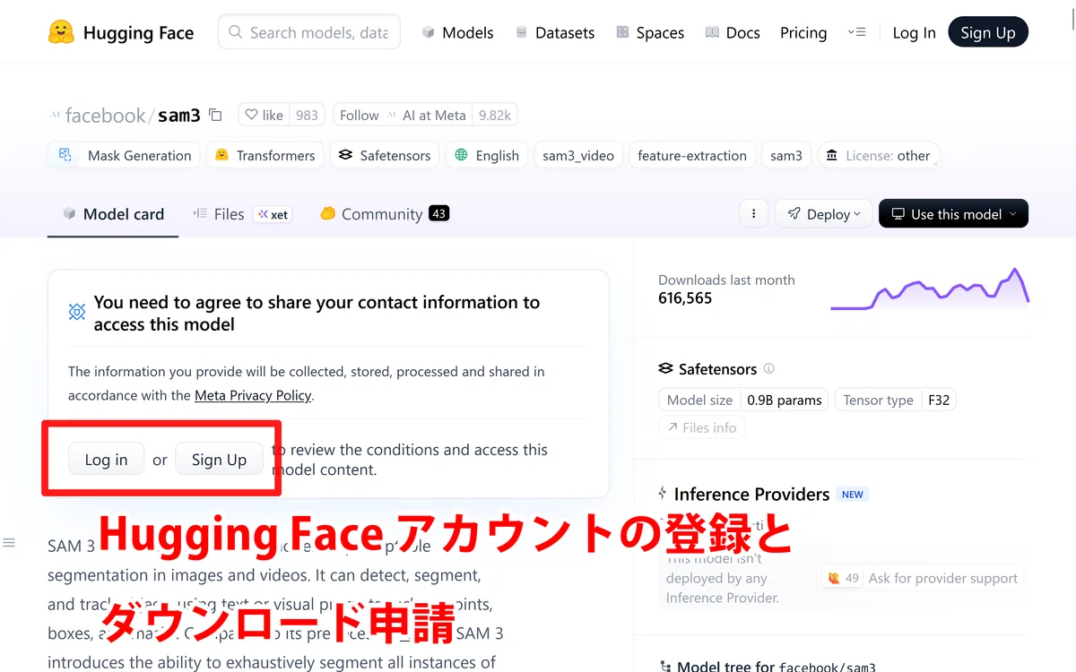Copy model name with clipboard icon
This screenshot has height=672, width=1076.
(x=215, y=115)
